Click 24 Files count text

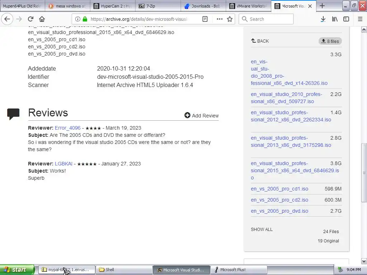[331, 232]
